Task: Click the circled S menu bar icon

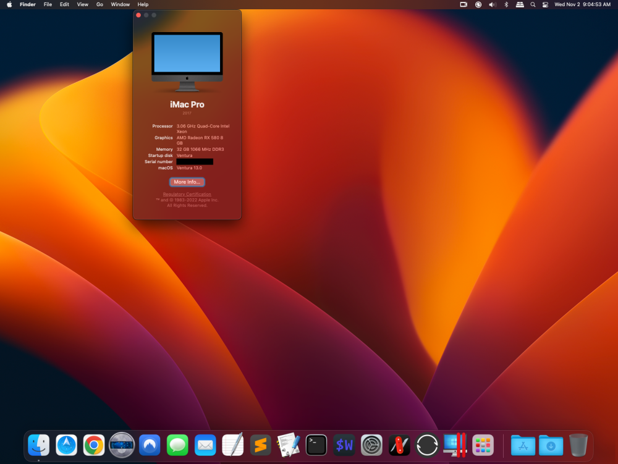Action: [478, 4]
